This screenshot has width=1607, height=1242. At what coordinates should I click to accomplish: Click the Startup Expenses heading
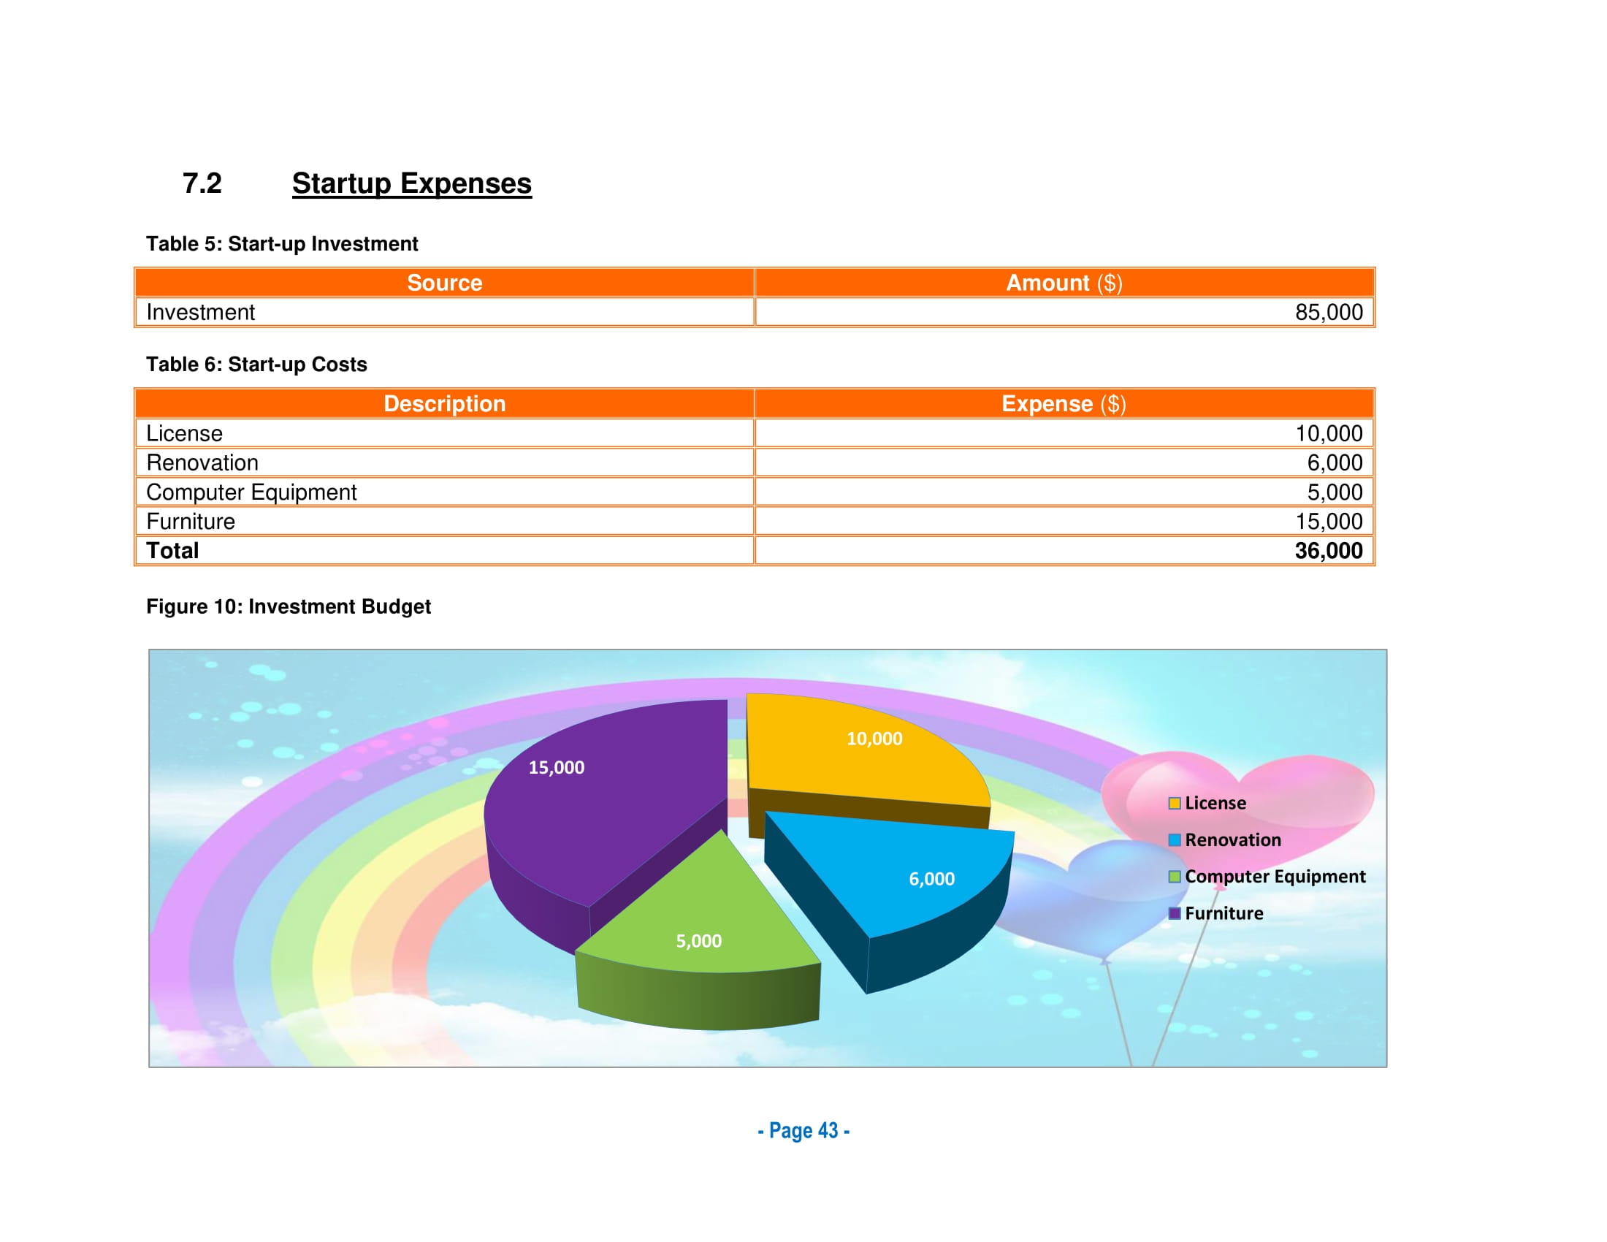pyautogui.click(x=411, y=183)
